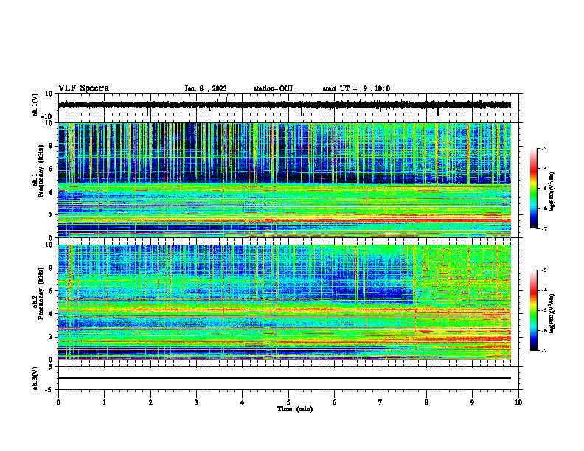Click the flat ch.3 voltage line
Image resolution: width=584 pixels, height=451 pixels.
285,378
